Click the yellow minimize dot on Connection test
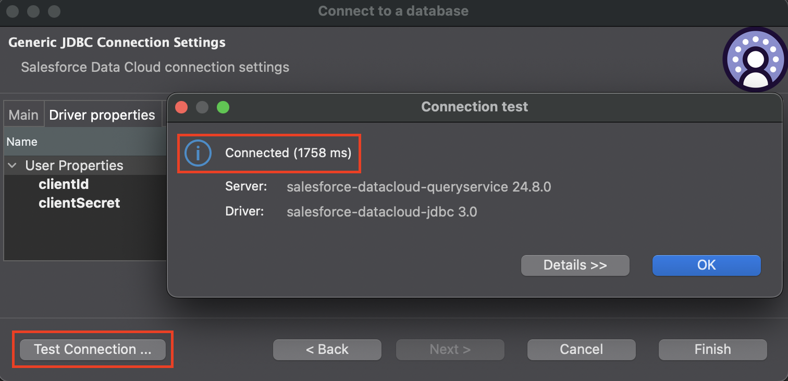Viewport: 788px width, 381px height. tap(202, 107)
